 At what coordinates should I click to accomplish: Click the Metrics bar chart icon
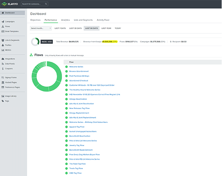[x=3, y=50]
